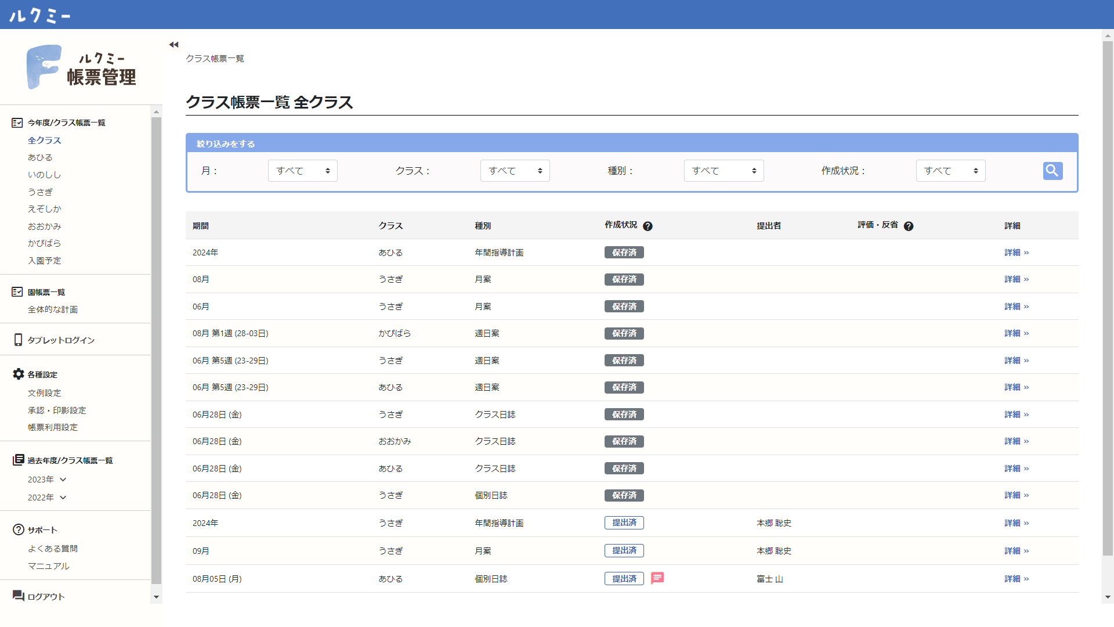Screen dimensions: 1114x627
Task: Select うさぎ class in sidebar
Action: 40,192
